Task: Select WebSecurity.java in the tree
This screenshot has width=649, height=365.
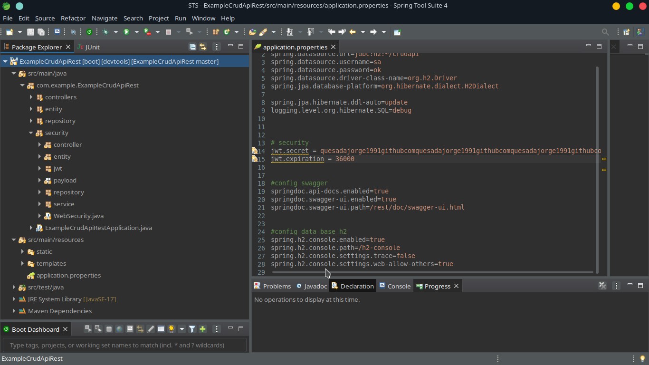Action: click(78, 216)
